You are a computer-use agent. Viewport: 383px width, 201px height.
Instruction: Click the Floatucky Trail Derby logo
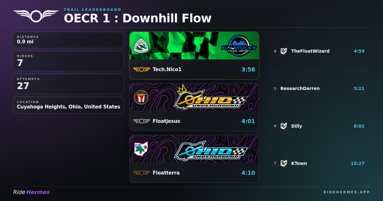(239, 46)
